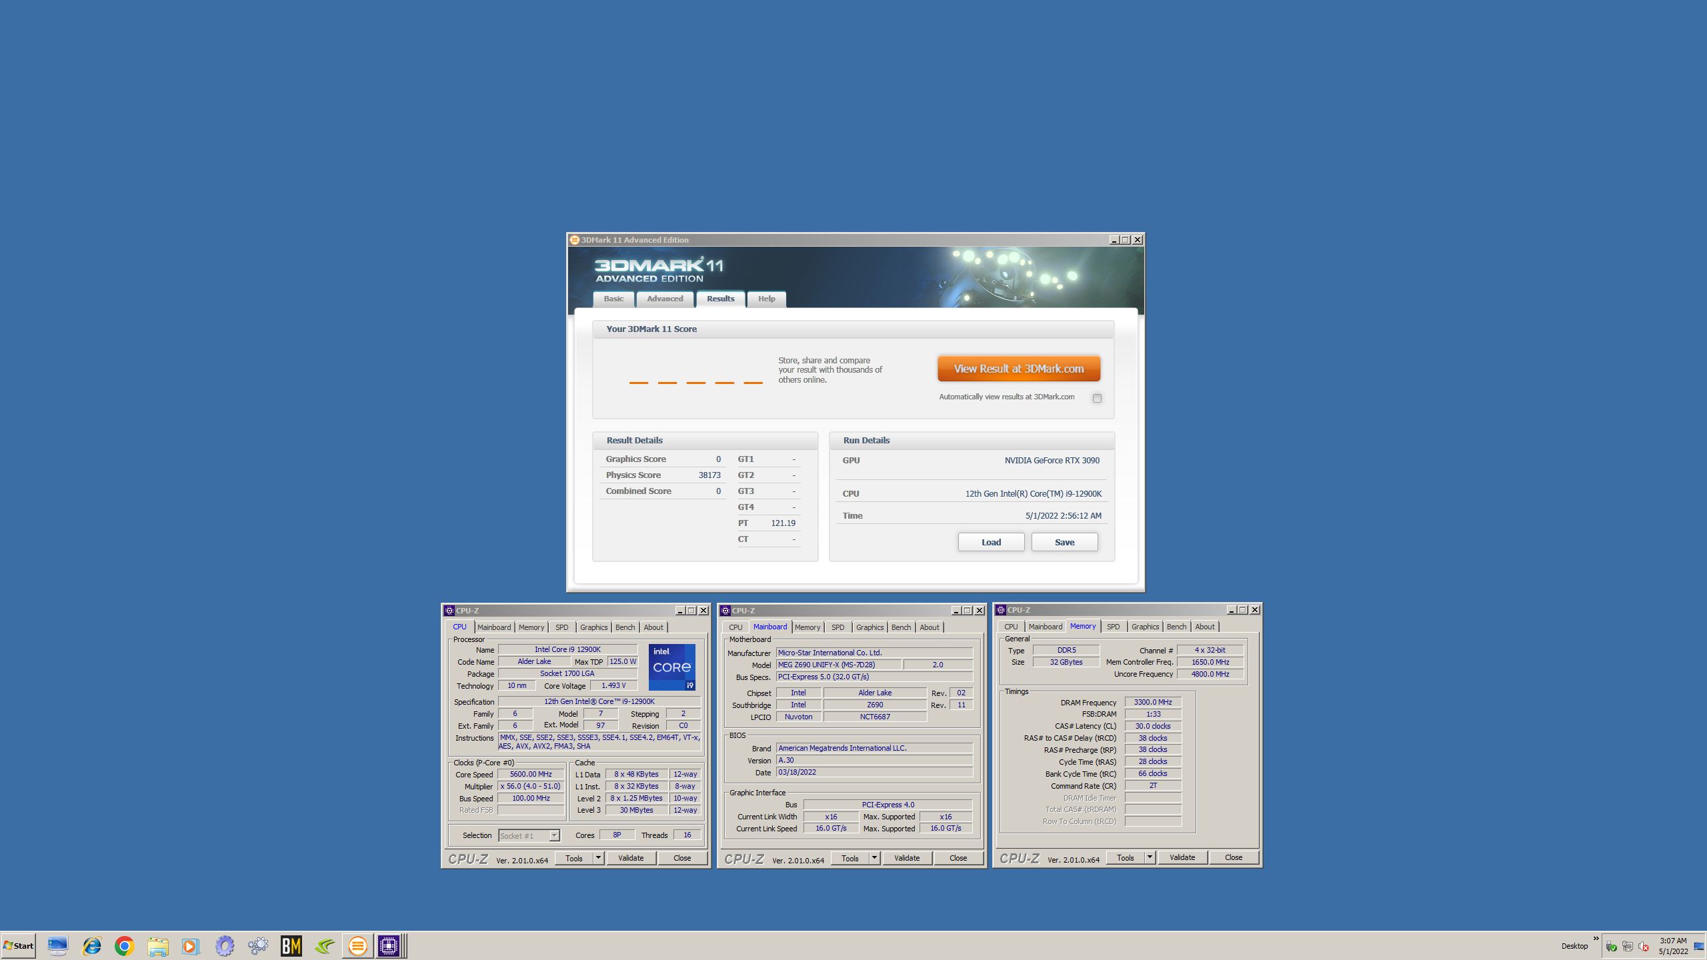The image size is (1707, 960).
Task: Launch Internet Explorer from the taskbar
Action: [91, 945]
